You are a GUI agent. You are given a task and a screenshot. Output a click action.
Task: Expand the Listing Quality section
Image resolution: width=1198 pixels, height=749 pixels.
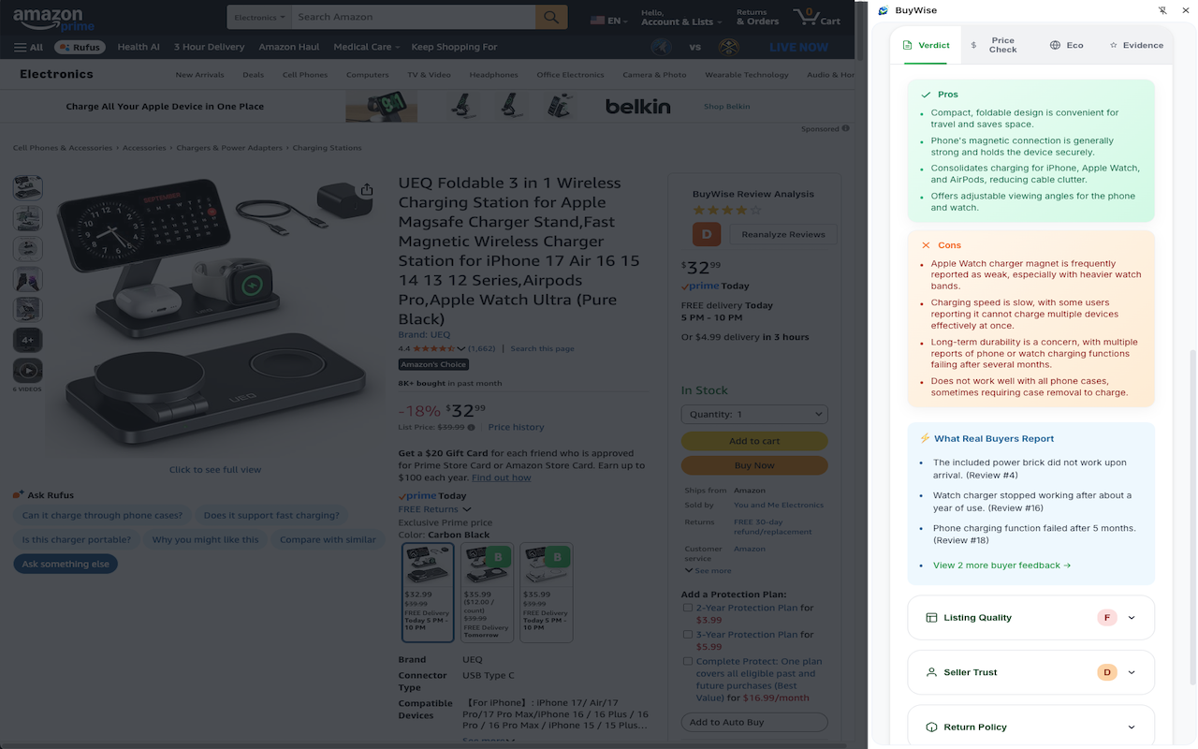pyautogui.click(x=1132, y=618)
